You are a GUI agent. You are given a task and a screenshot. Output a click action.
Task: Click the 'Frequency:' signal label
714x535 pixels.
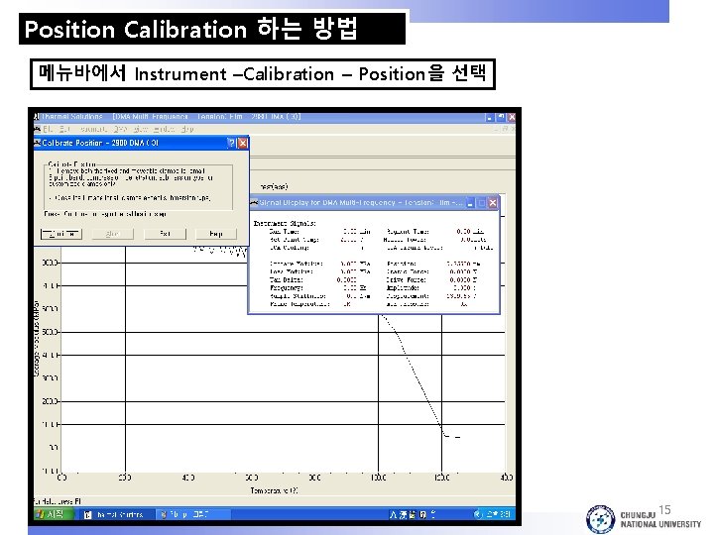point(286,288)
